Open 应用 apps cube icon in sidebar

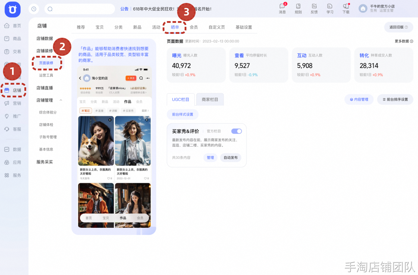(7, 162)
